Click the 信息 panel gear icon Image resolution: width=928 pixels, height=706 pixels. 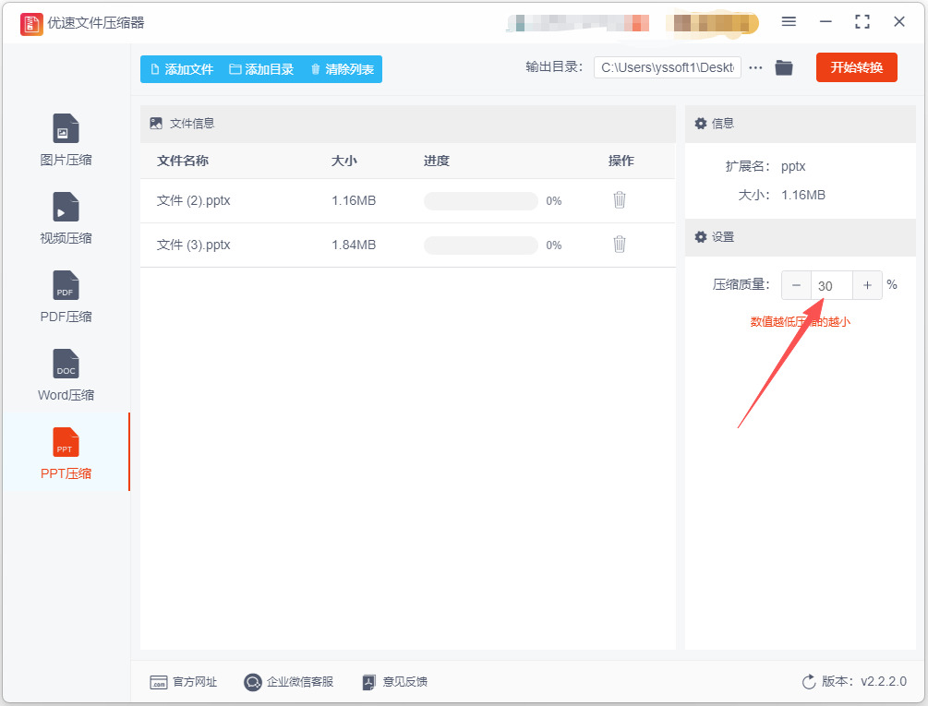[x=701, y=124]
